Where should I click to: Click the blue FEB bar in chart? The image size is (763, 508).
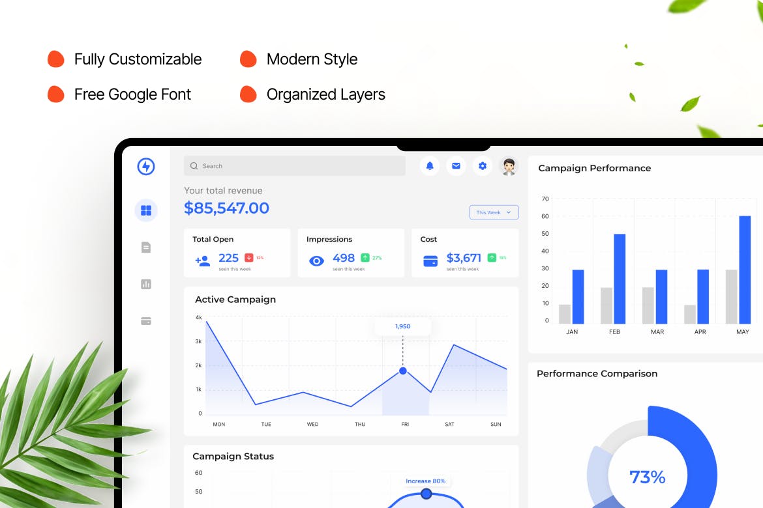(620, 279)
